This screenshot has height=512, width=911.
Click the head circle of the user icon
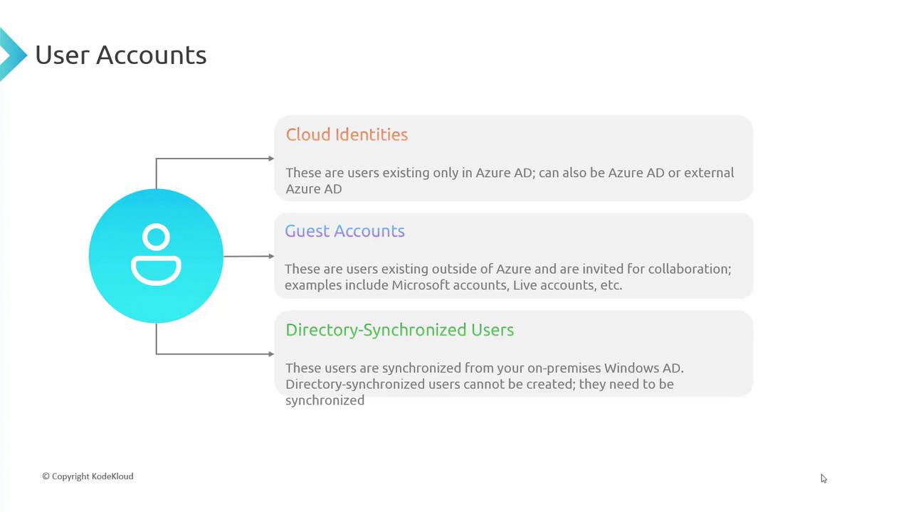156,237
